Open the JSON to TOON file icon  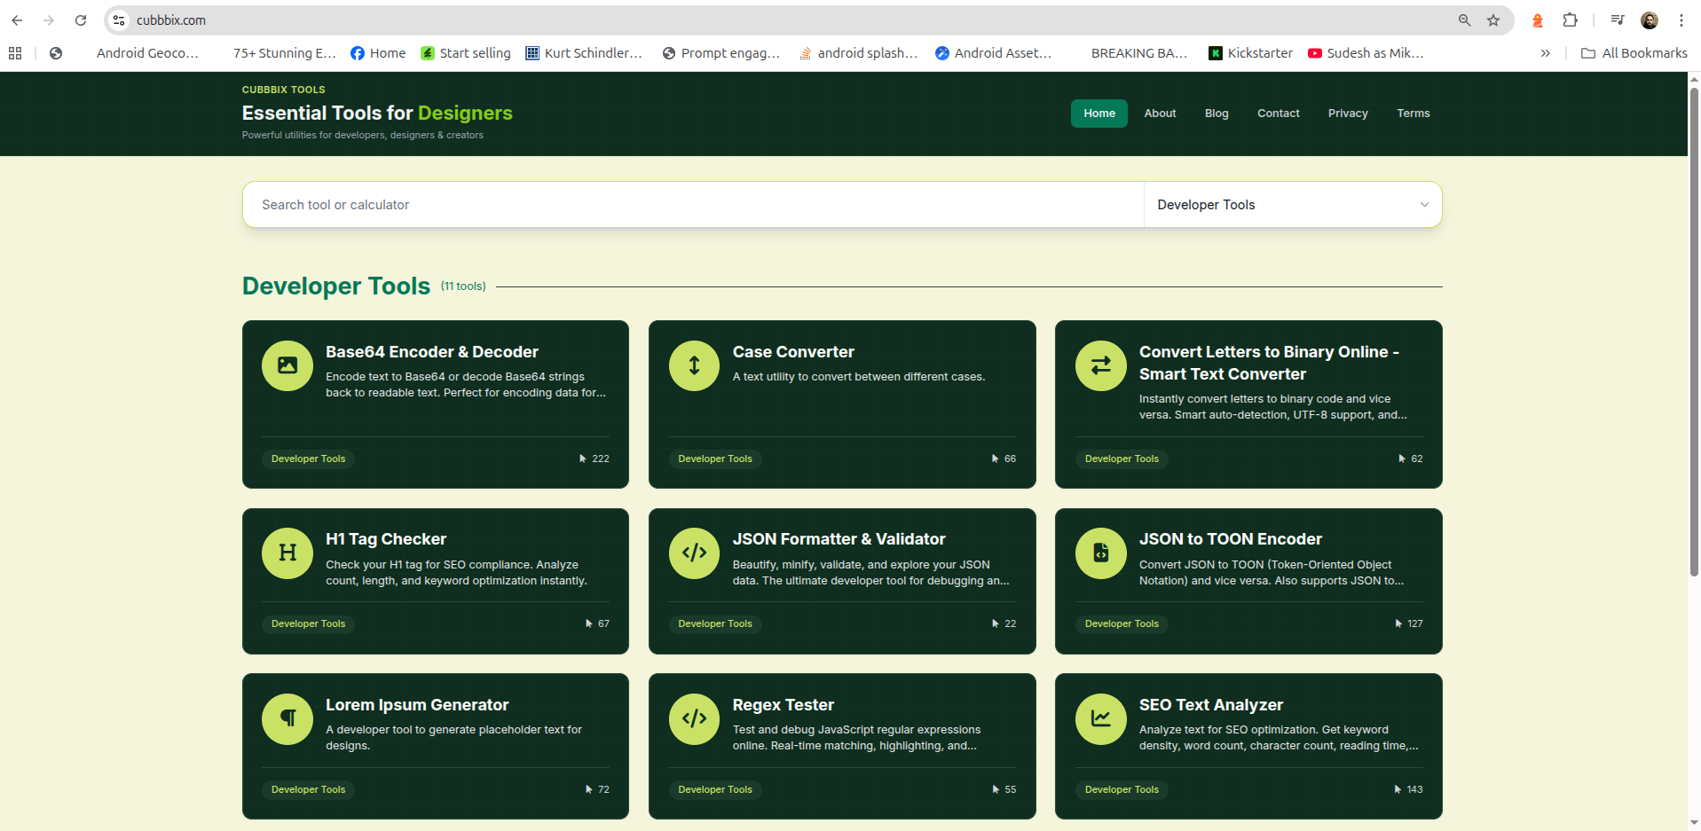coord(1100,553)
